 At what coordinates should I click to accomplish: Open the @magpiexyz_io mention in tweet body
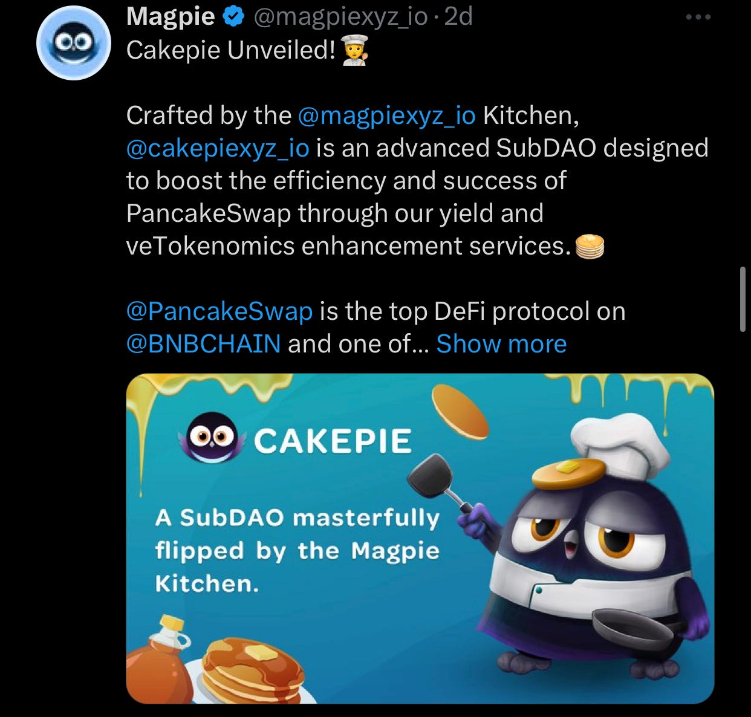387,115
